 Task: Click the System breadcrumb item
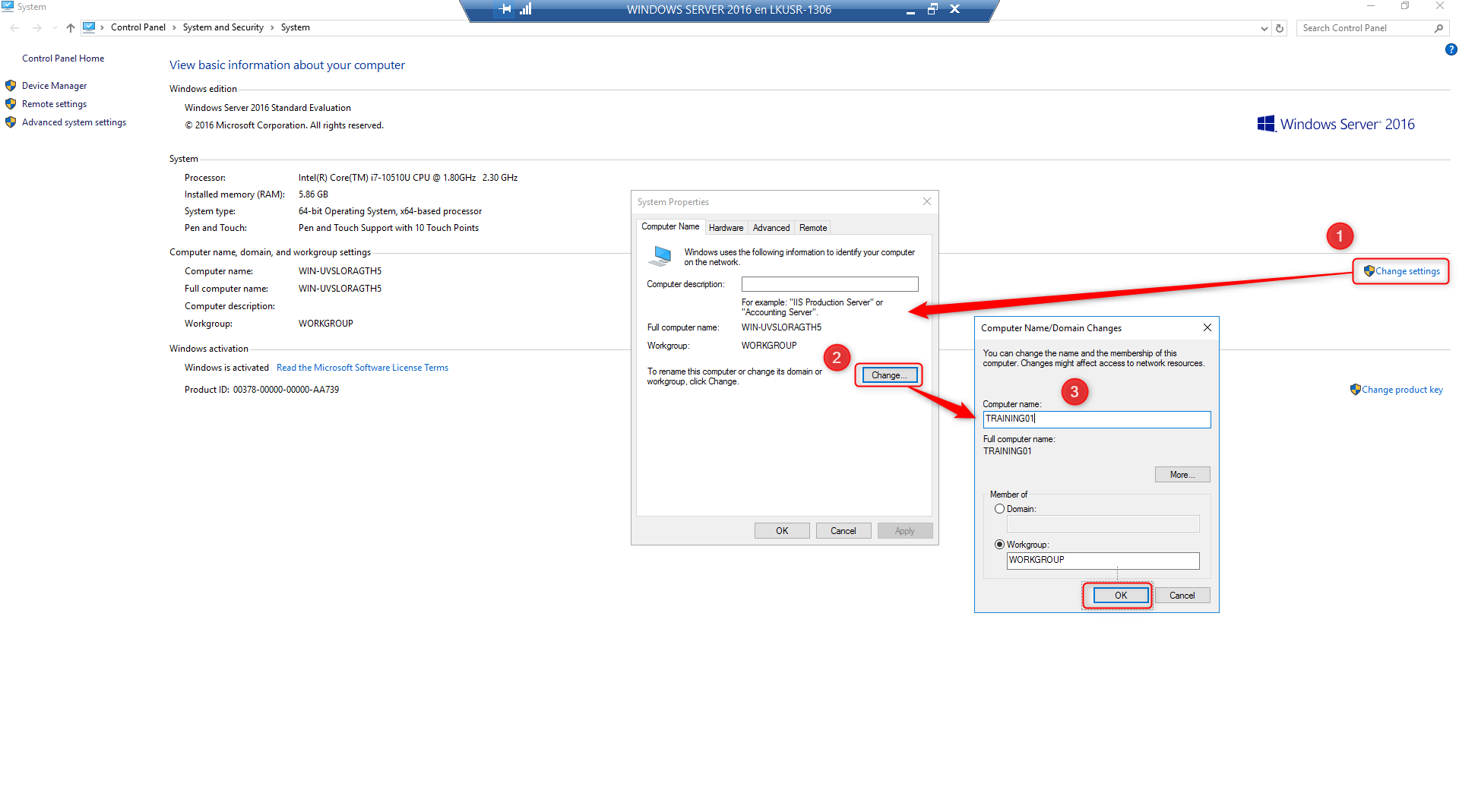[296, 27]
